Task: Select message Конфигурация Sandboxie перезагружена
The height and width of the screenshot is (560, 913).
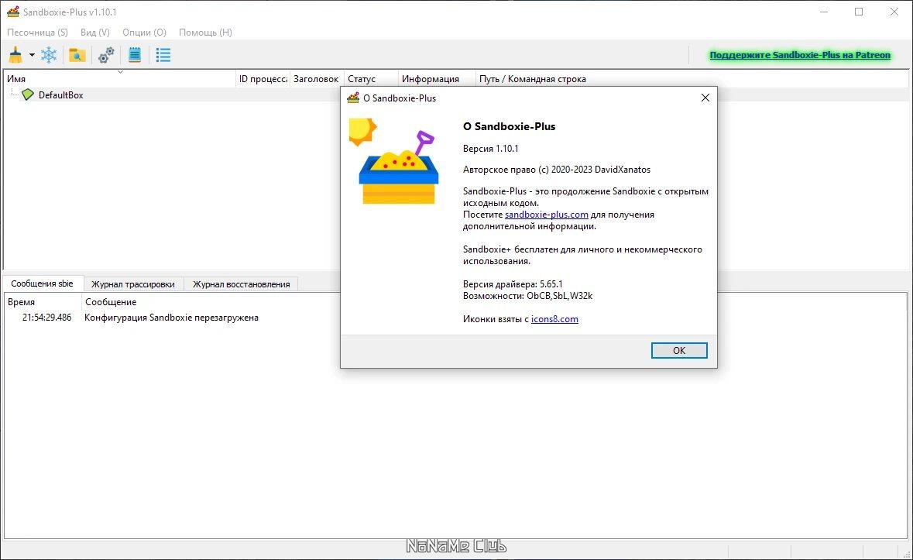Action: point(171,318)
